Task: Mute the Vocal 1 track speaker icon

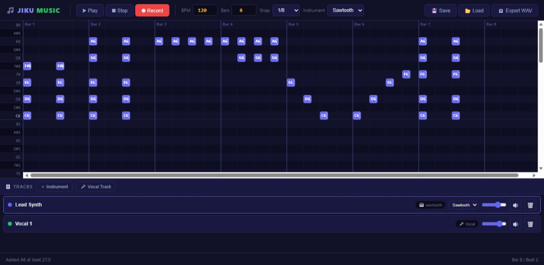Action: click(515, 224)
